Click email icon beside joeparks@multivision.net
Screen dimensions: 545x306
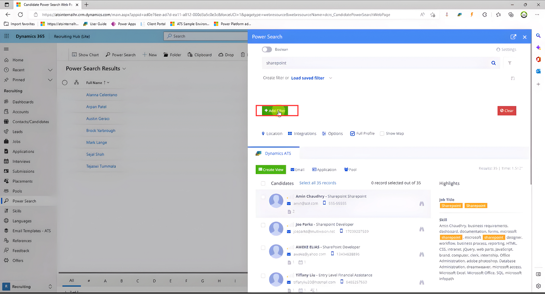(289, 231)
